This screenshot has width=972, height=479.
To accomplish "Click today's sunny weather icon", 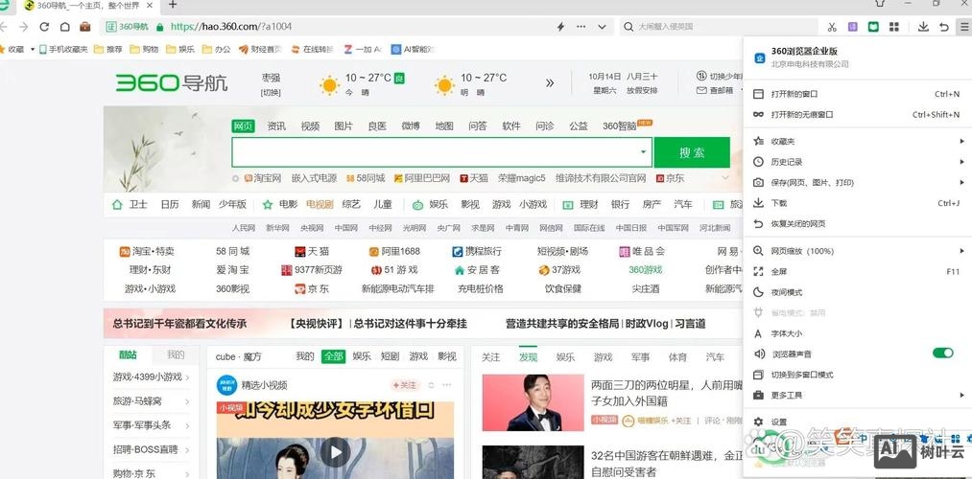I will click(x=329, y=85).
